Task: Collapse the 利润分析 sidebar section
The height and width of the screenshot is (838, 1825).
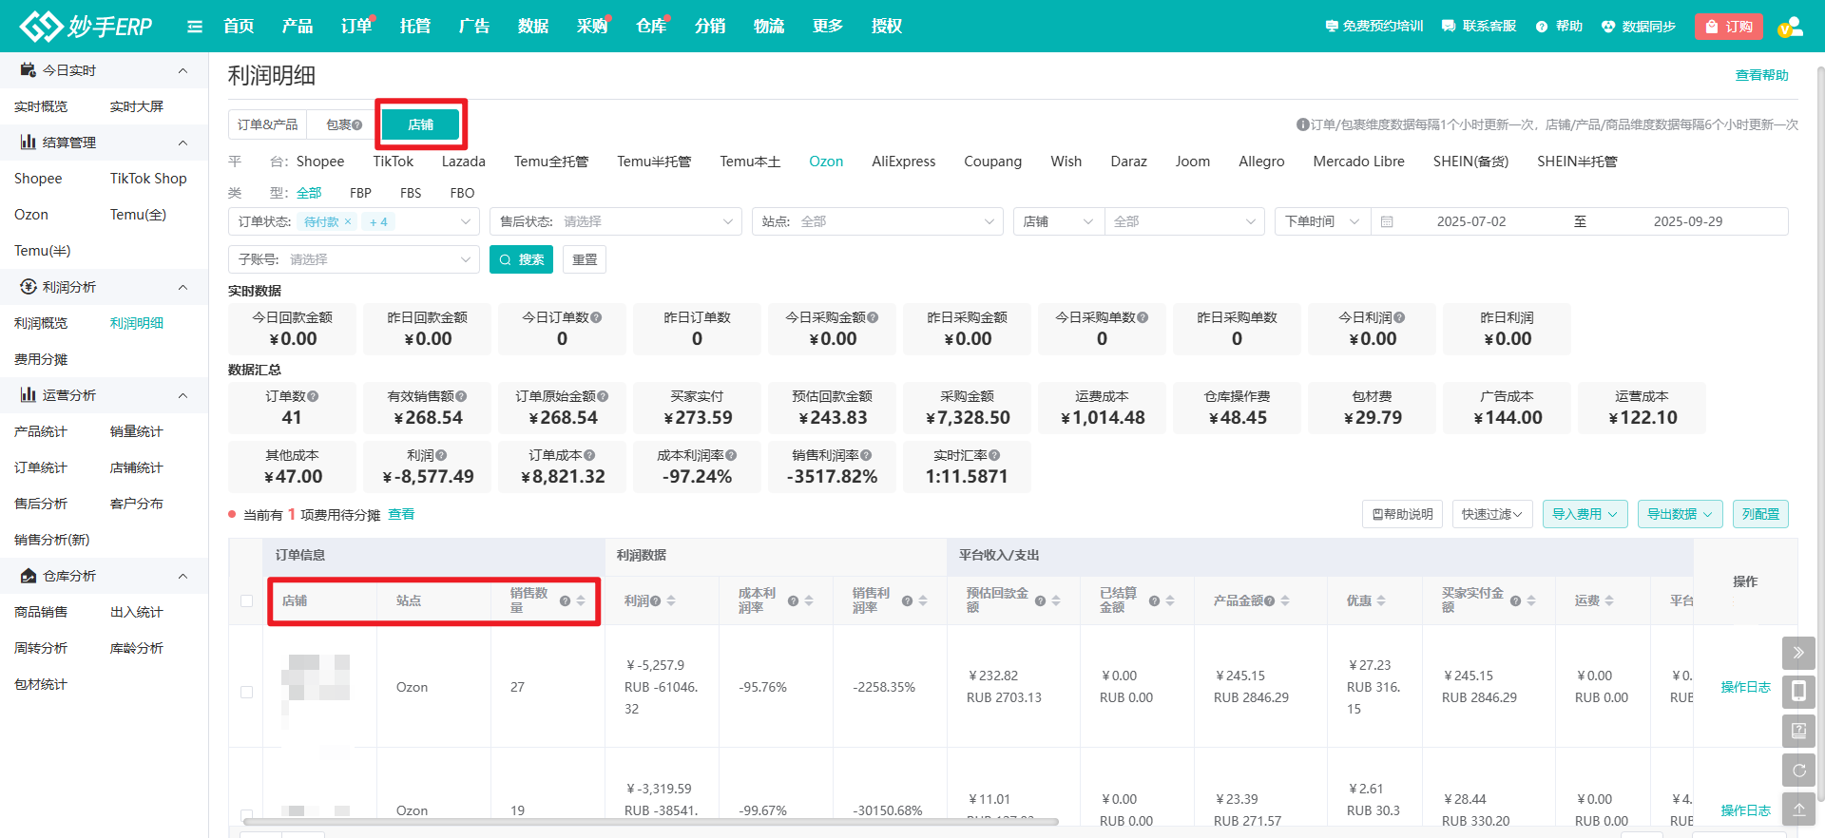Action: tap(182, 287)
